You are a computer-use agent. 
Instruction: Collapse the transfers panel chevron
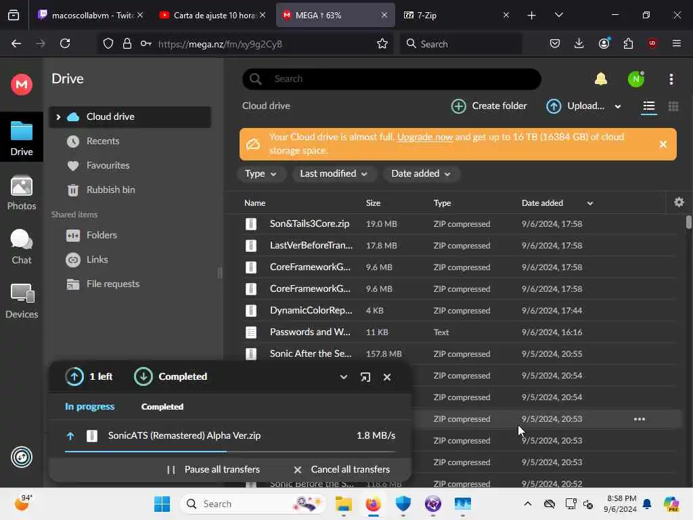pos(343,377)
